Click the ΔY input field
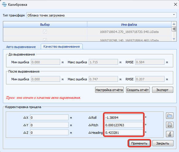Image resolution: width=179 pixels, height=152 pixels. pos(49,125)
